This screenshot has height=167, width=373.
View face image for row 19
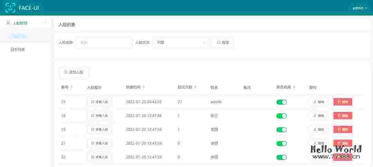click(99, 129)
